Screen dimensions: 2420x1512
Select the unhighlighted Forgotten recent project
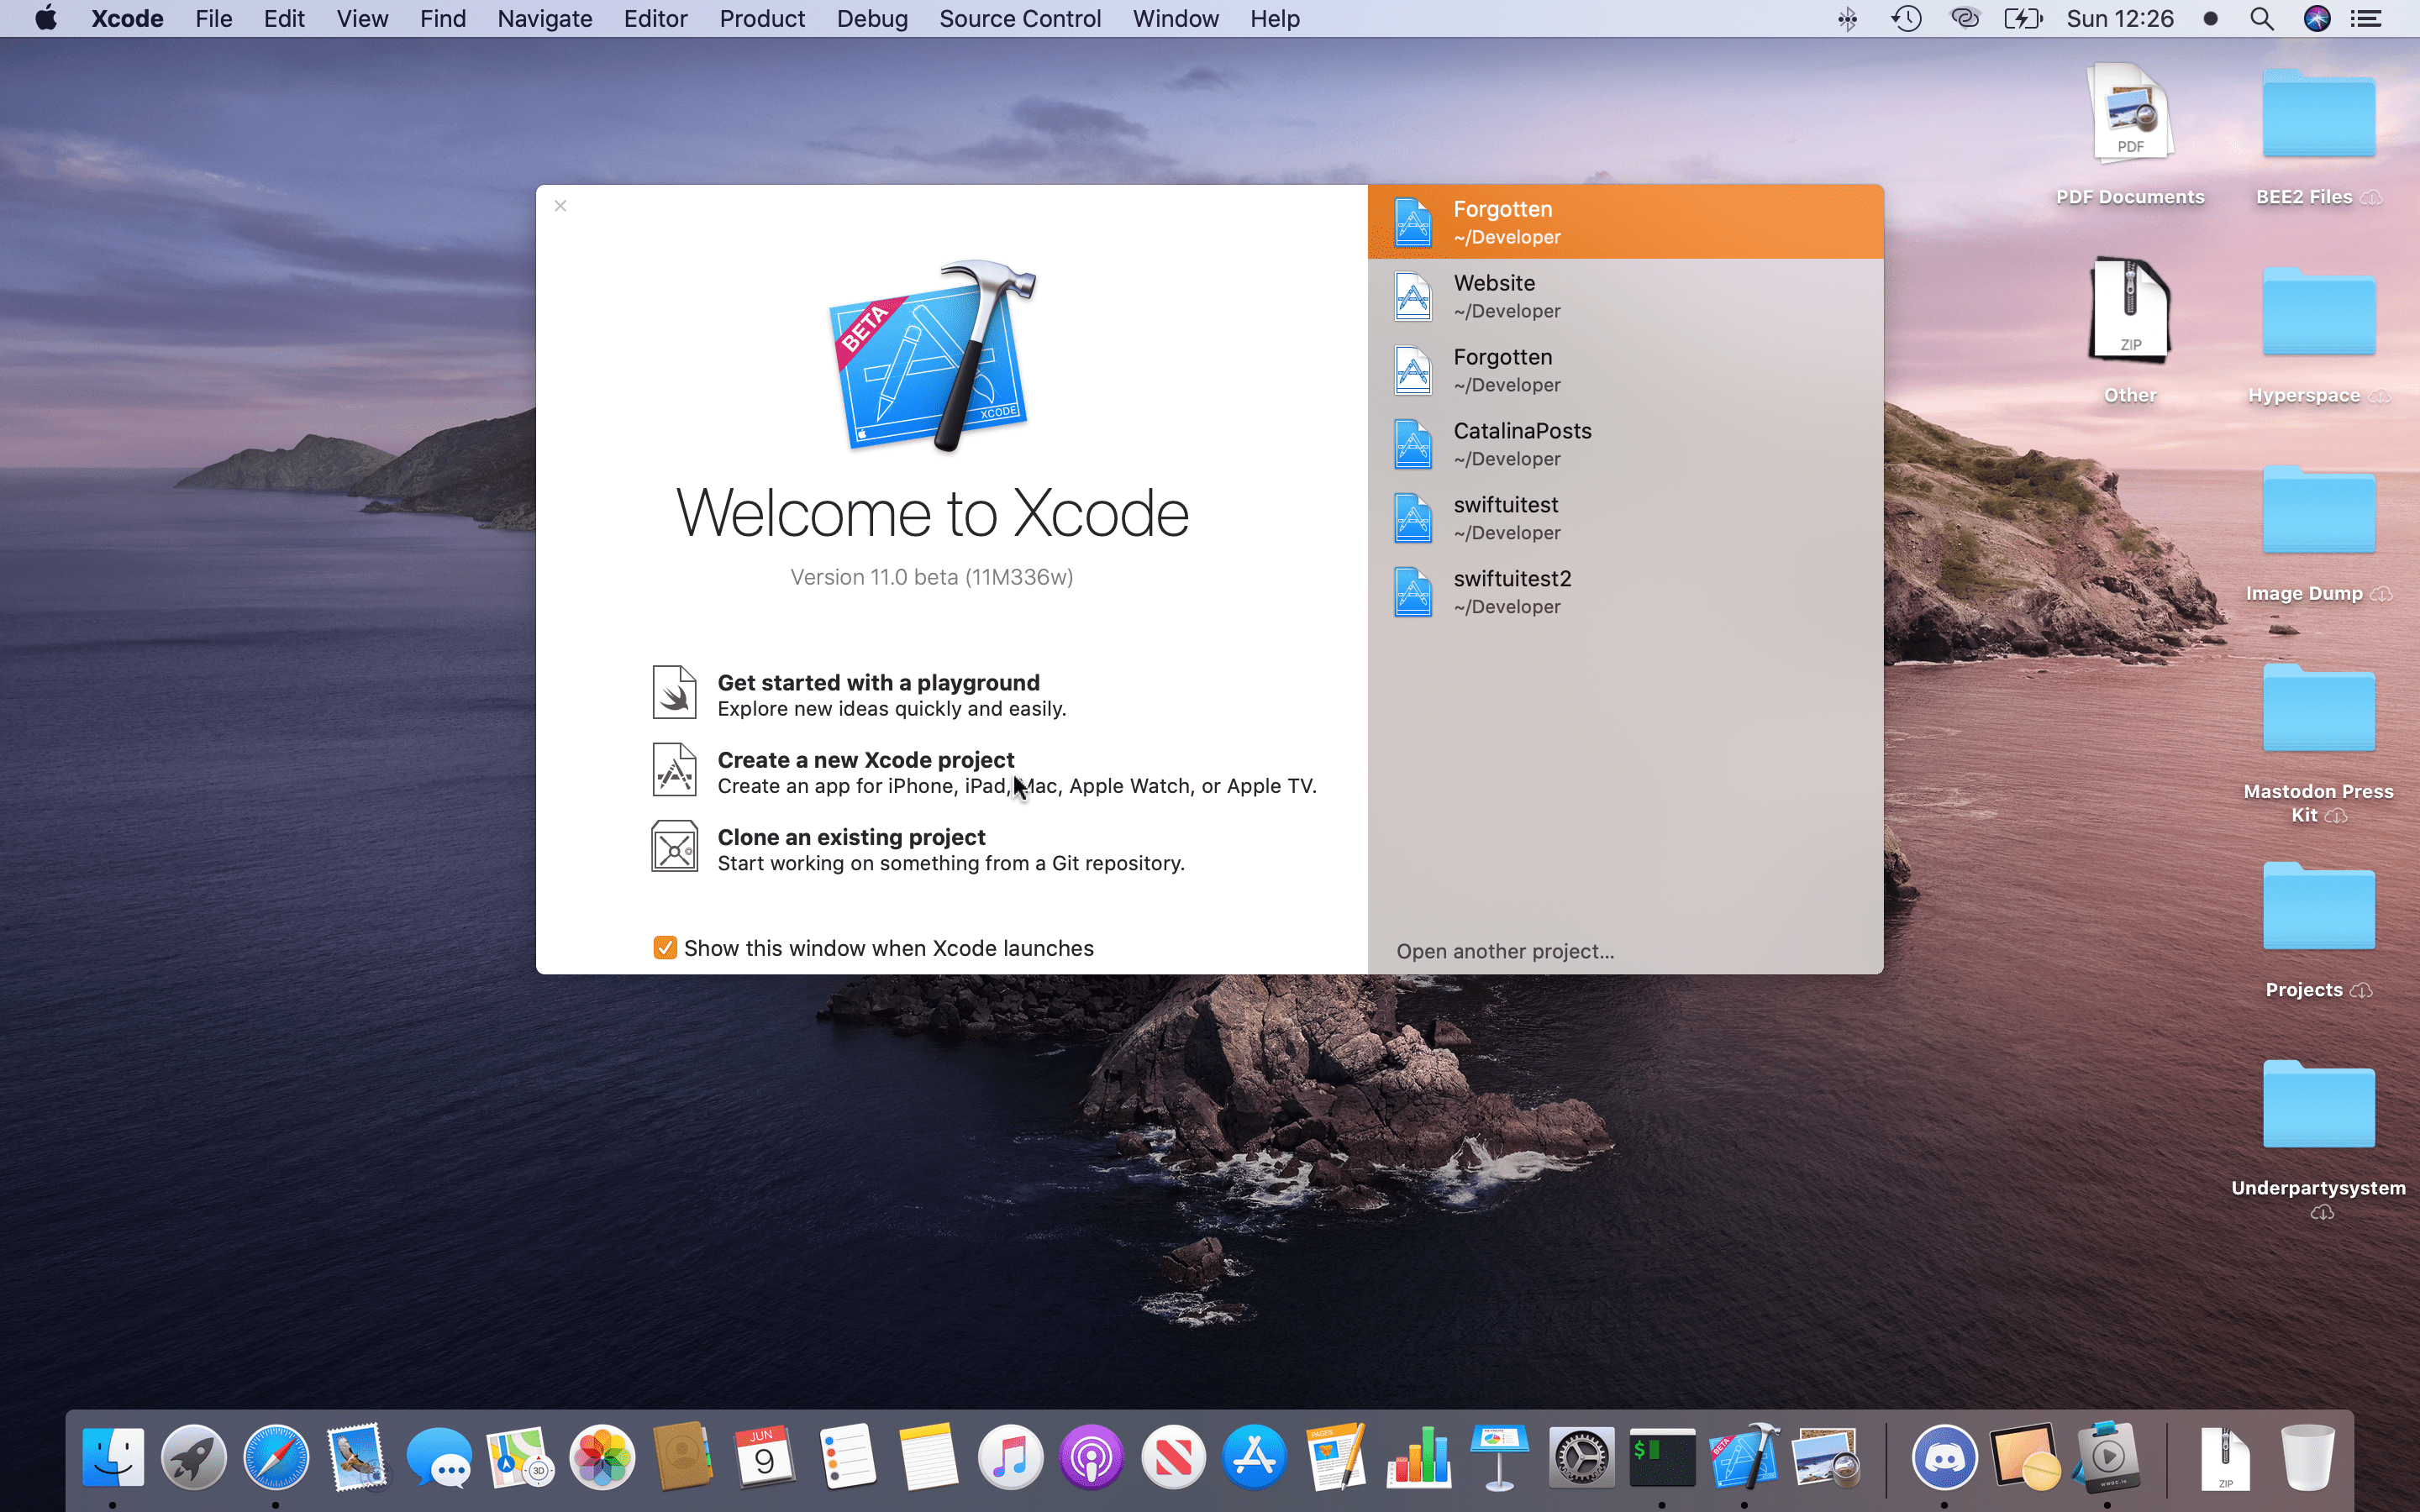pos(1625,370)
